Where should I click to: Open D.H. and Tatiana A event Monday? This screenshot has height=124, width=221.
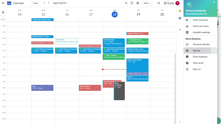(42, 43)
